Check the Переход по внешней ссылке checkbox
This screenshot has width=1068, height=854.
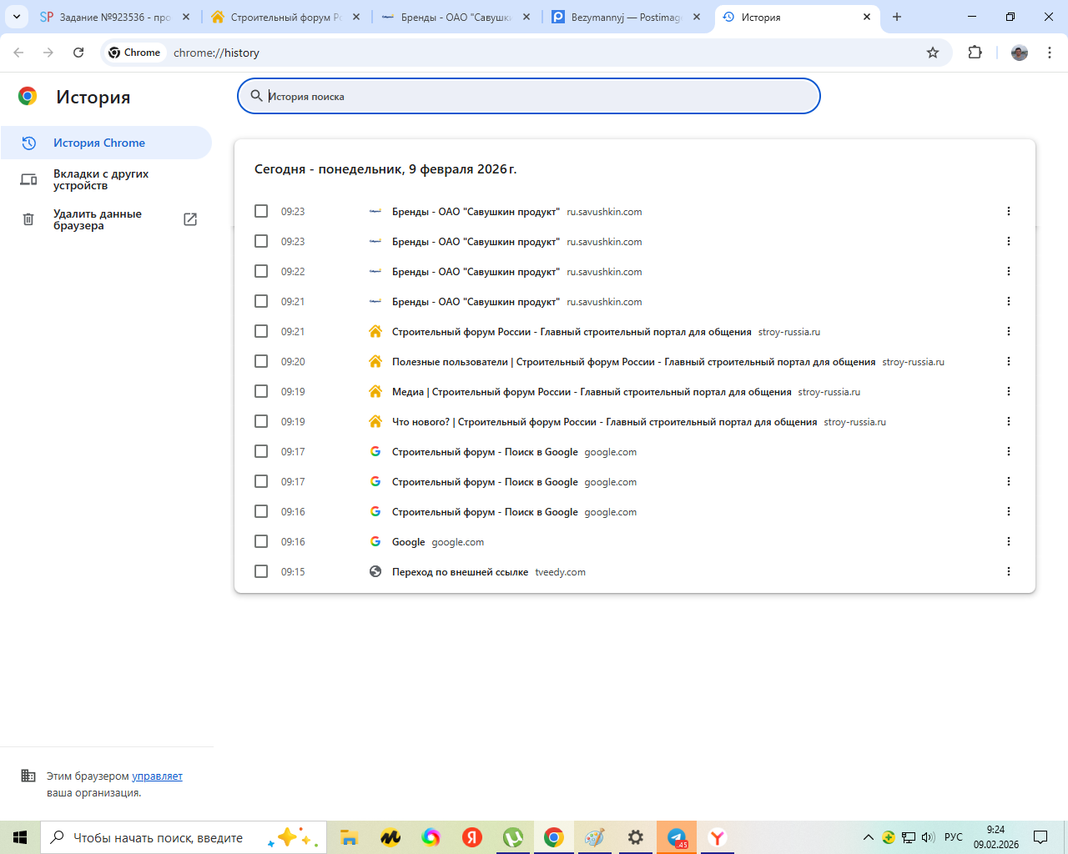261,571
